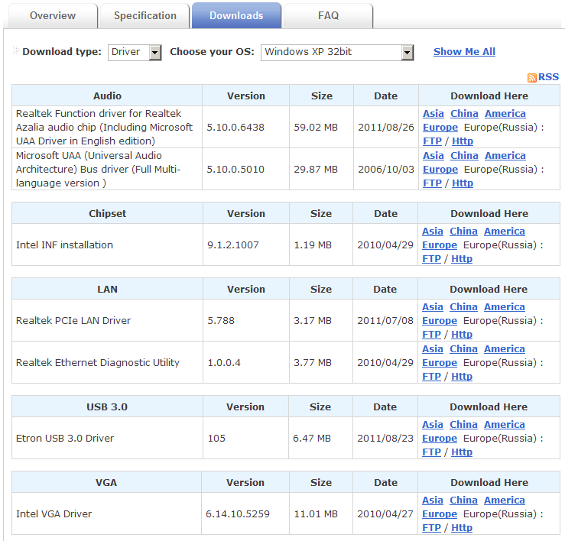Screen dimensions: 565x541
Task: Download Intel INF installation from America
Action: pos(505,232)
